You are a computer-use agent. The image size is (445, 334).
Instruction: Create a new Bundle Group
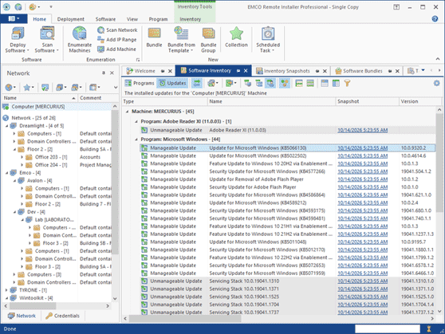click(x=208, y=39)
